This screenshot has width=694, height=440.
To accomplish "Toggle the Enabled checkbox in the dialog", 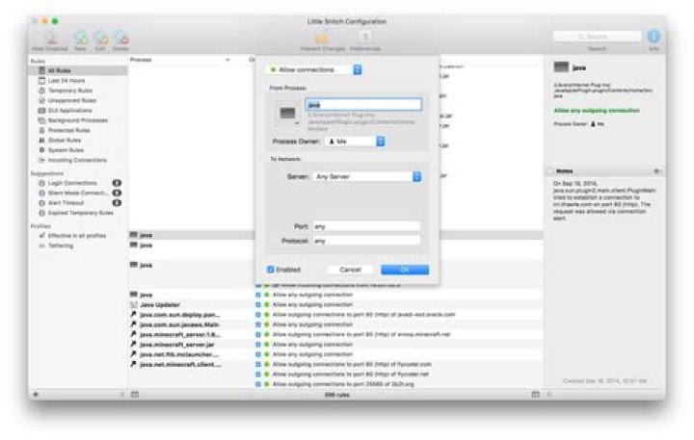I will [271, 270].
